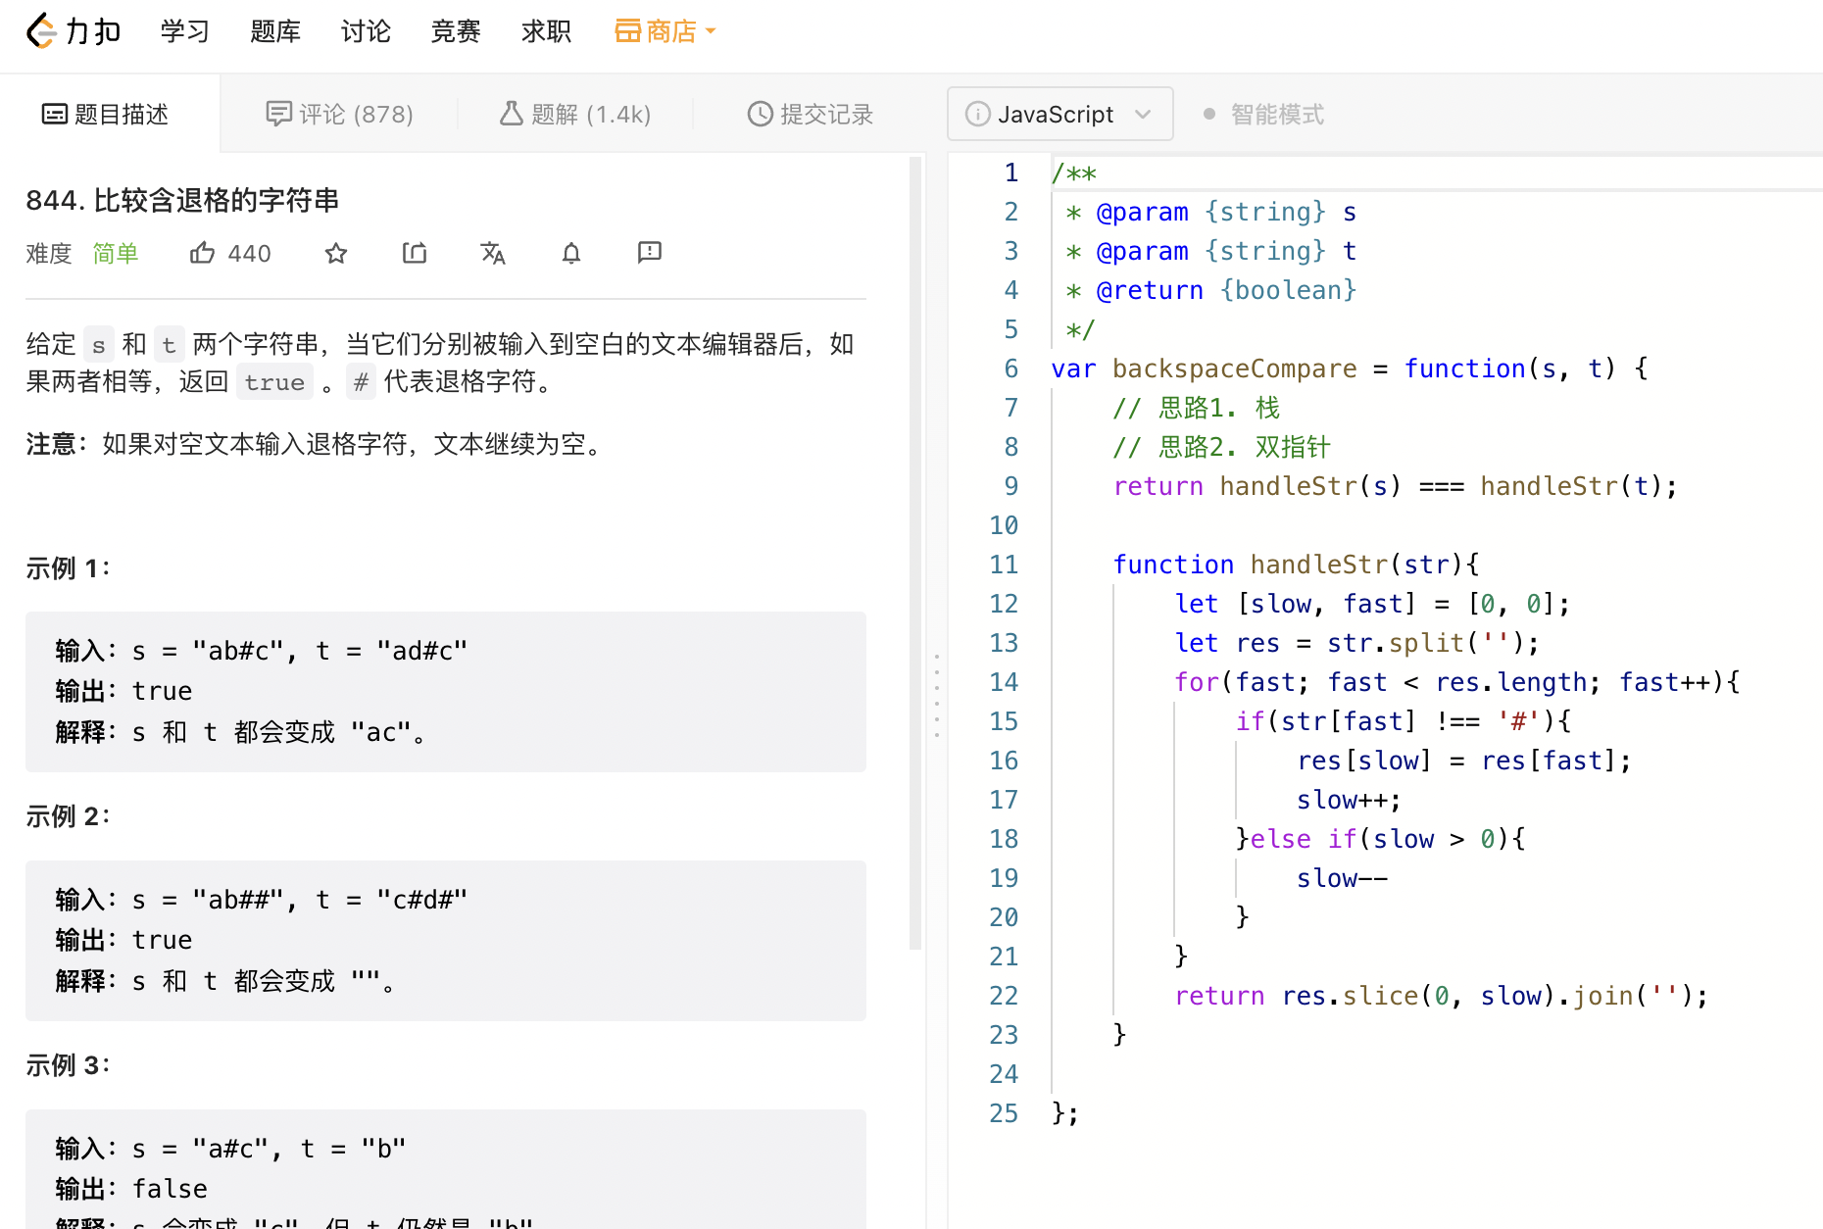Expand the 商店 dropdown
The width and height of the screenshot is (1823, 1229).
665,31
